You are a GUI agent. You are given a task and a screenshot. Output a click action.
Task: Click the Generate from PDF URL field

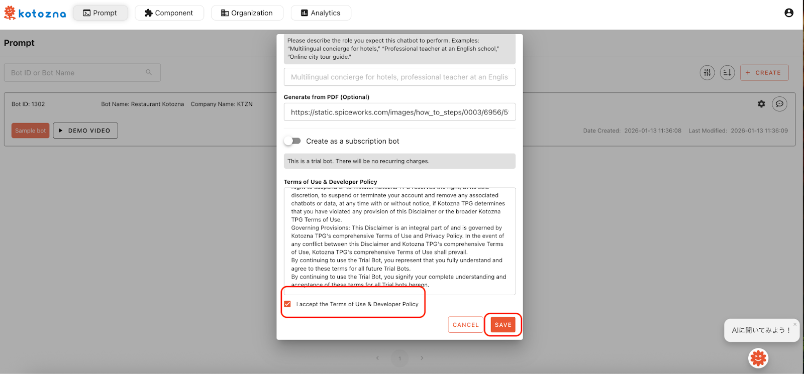pos(400,112)
